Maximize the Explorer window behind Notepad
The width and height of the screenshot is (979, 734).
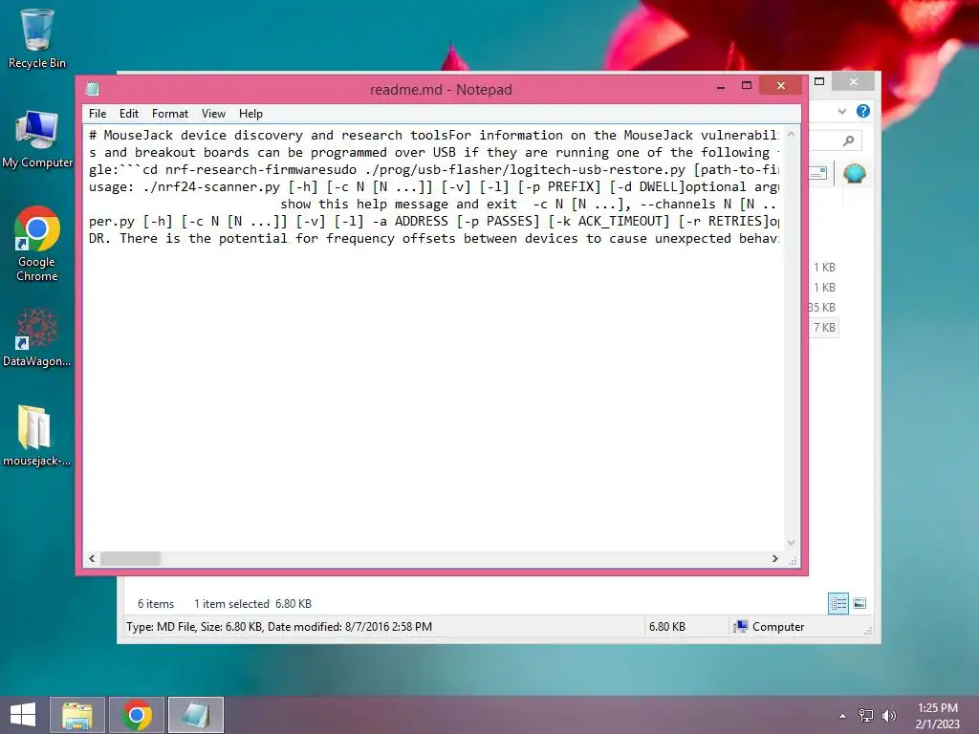coord(819,81)
